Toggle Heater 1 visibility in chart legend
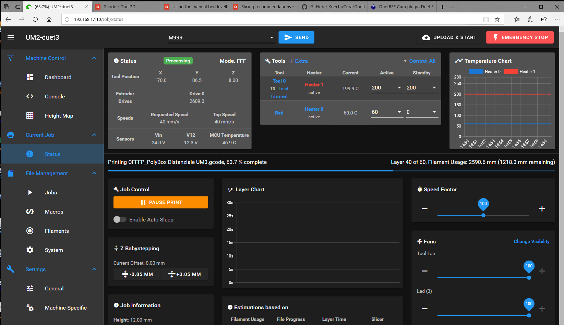 tap(519, 72)
